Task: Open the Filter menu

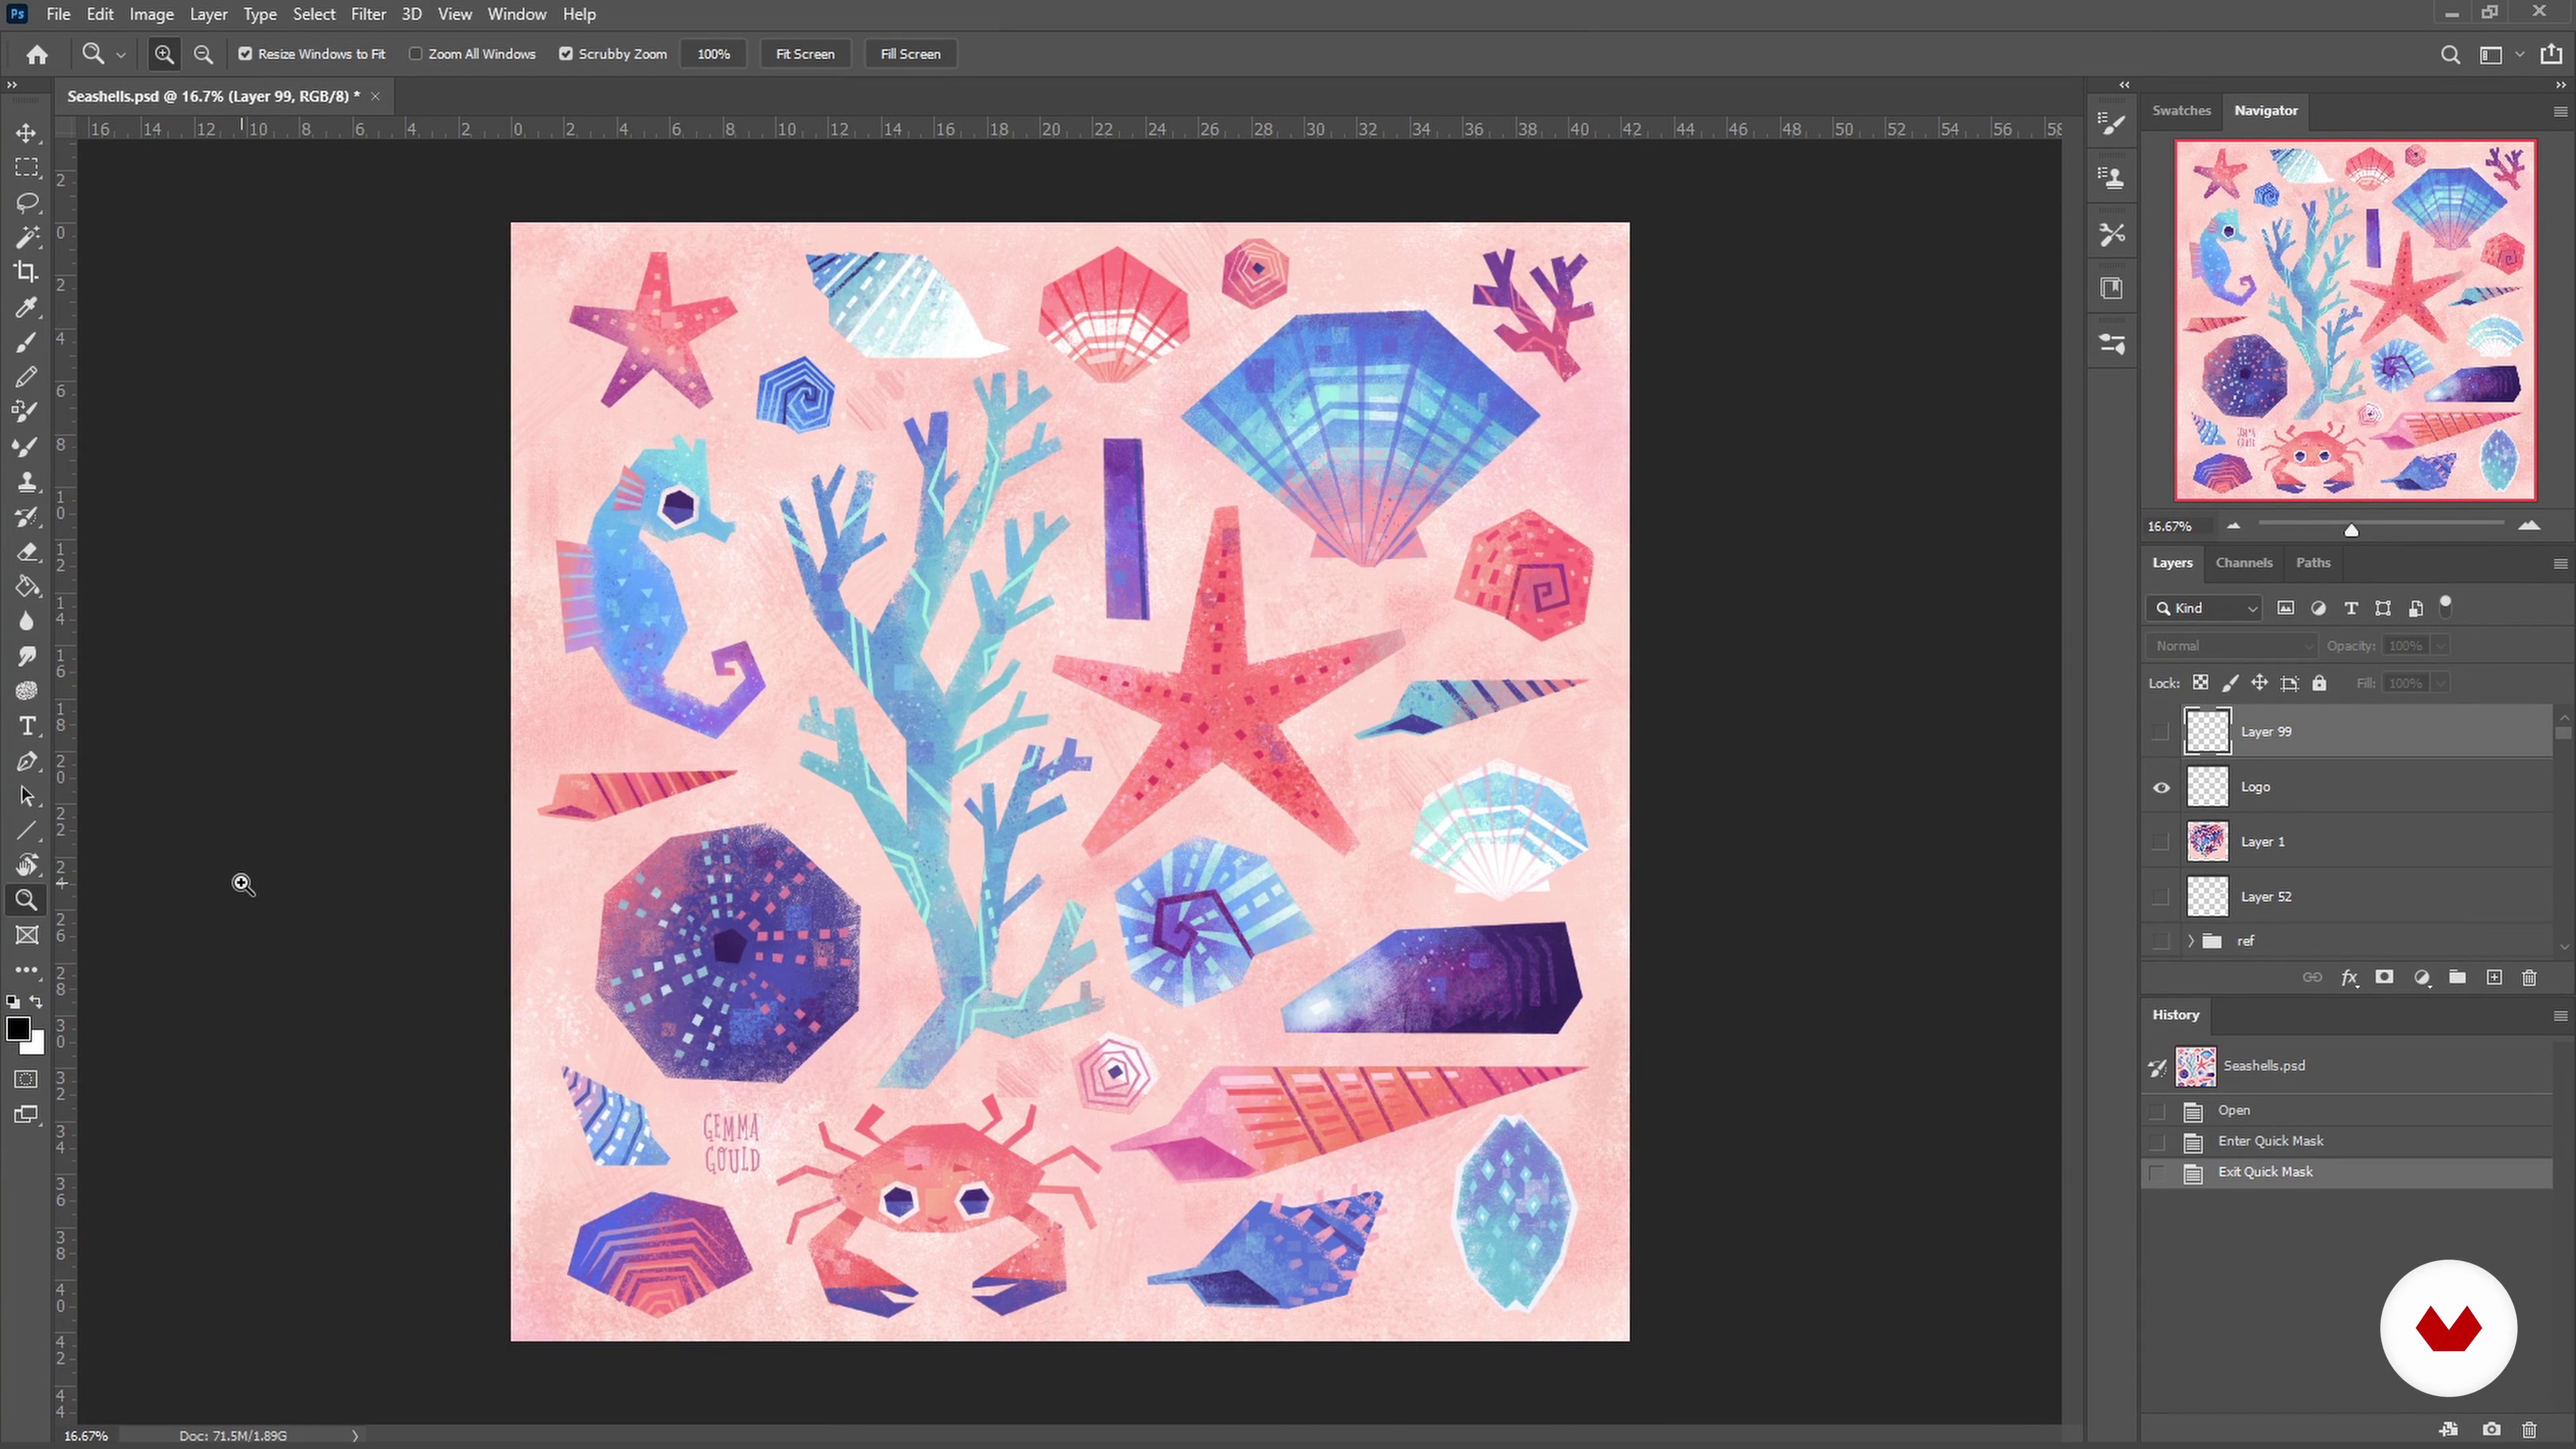Action: [x=368, y=14]
